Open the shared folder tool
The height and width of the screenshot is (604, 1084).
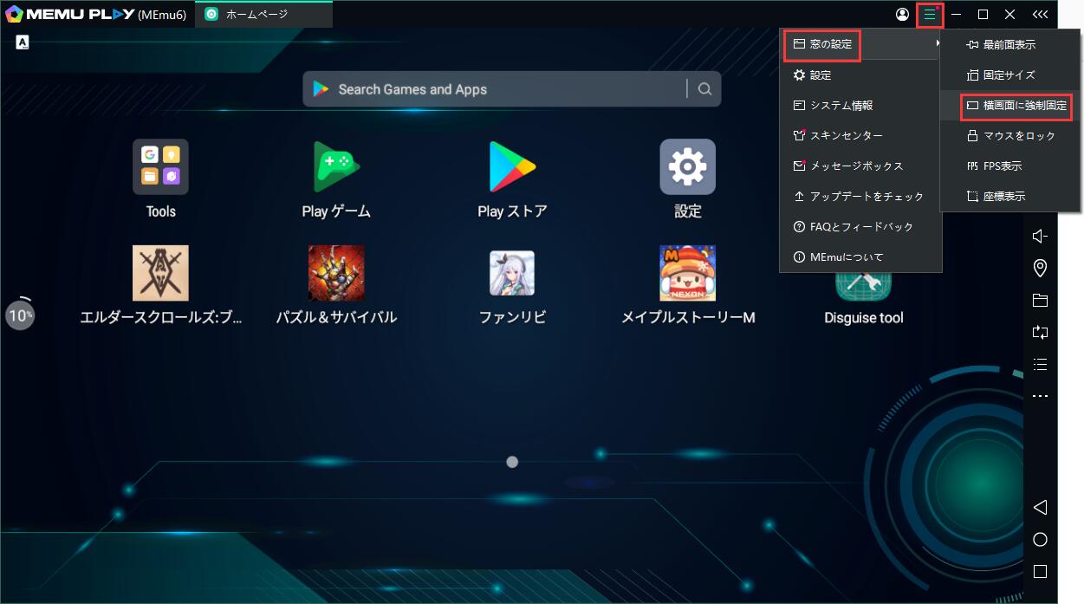point(1040,300)
